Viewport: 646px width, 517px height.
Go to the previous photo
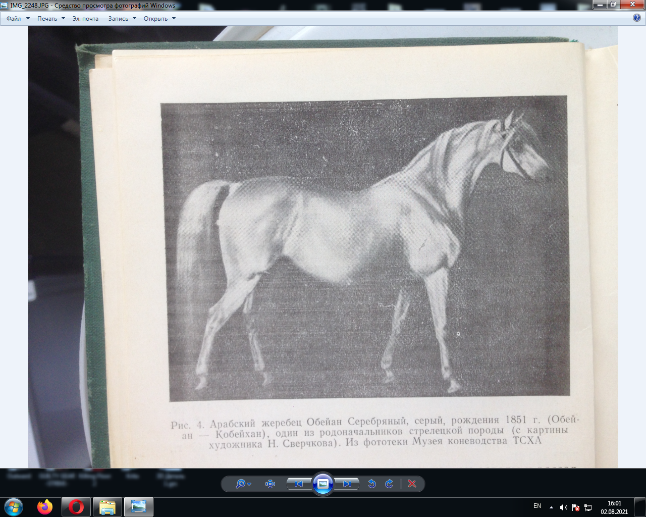coord(299,484)
